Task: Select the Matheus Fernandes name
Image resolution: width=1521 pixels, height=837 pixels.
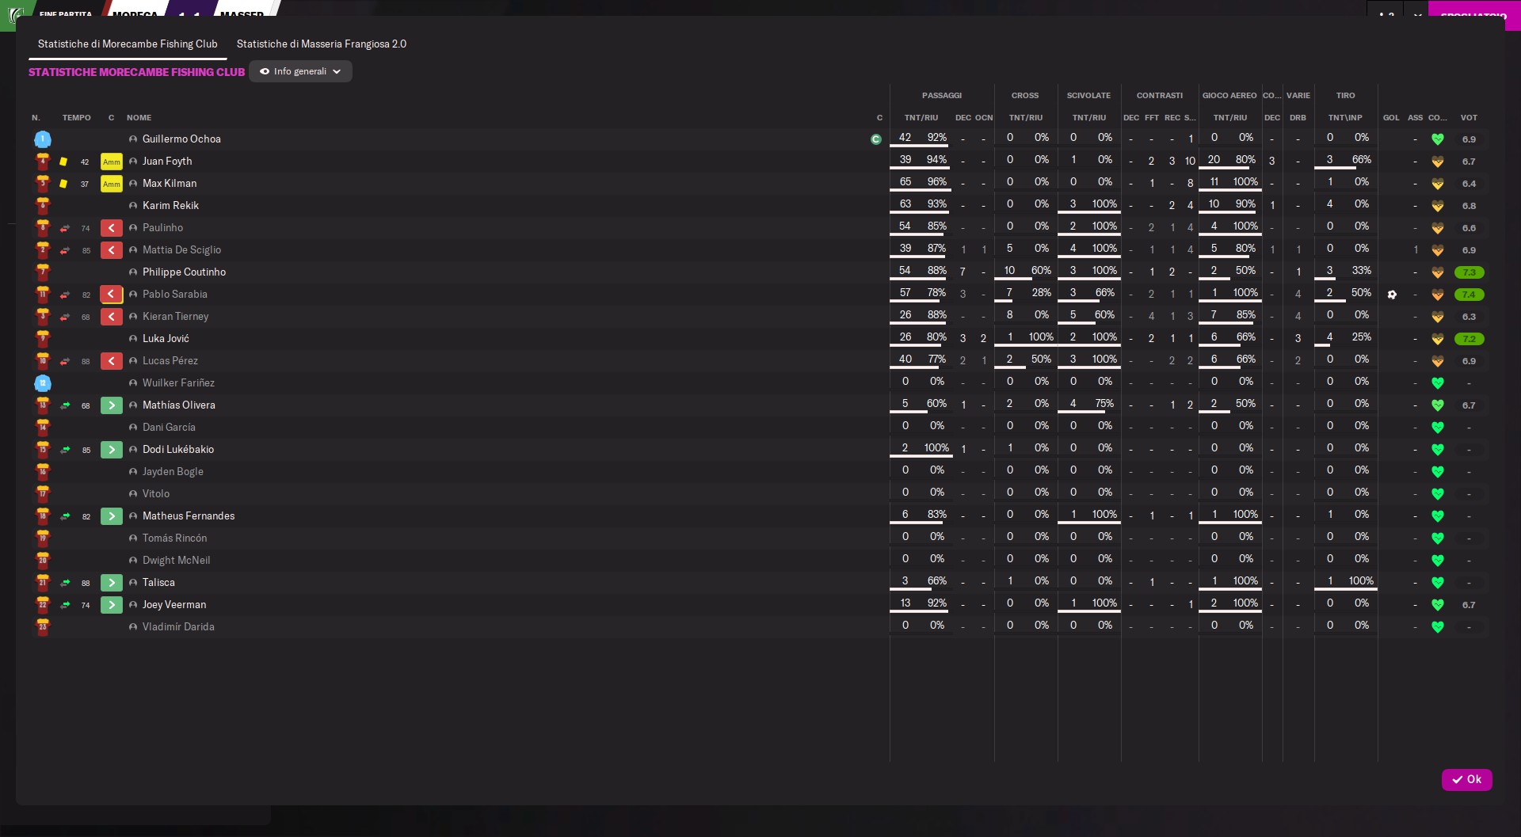Action: 189,516
